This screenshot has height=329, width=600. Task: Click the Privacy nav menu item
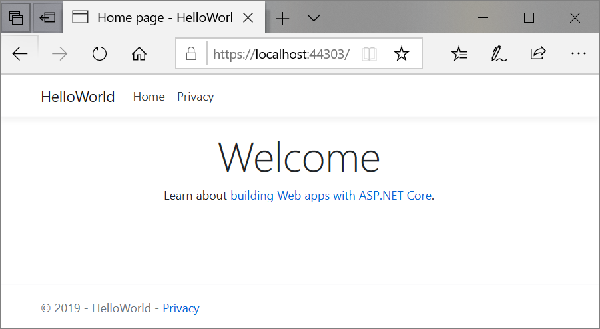(x=195, y=97)
